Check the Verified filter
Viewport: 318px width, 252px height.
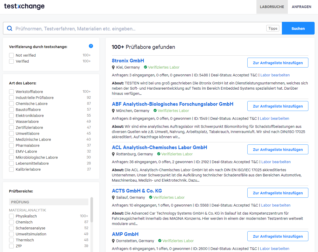(11, 61)
